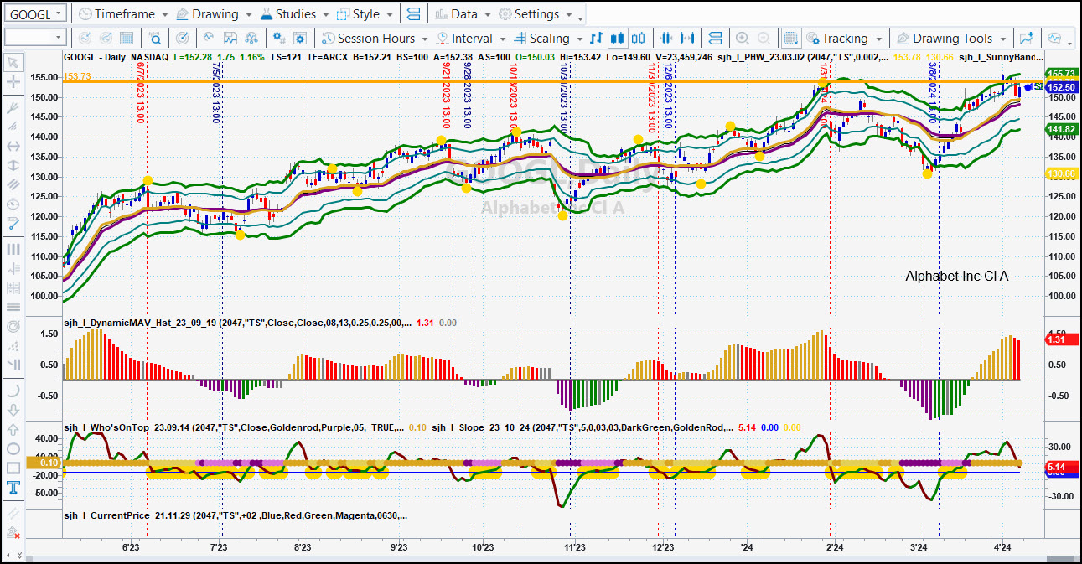Open the Studies menu

click(294, 14)
